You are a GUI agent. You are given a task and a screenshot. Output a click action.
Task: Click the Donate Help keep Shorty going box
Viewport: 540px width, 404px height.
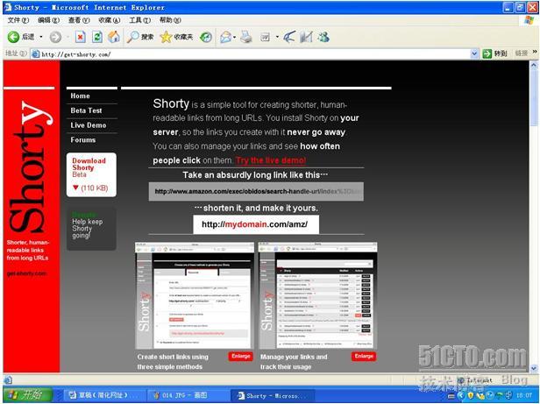[91, 229]
